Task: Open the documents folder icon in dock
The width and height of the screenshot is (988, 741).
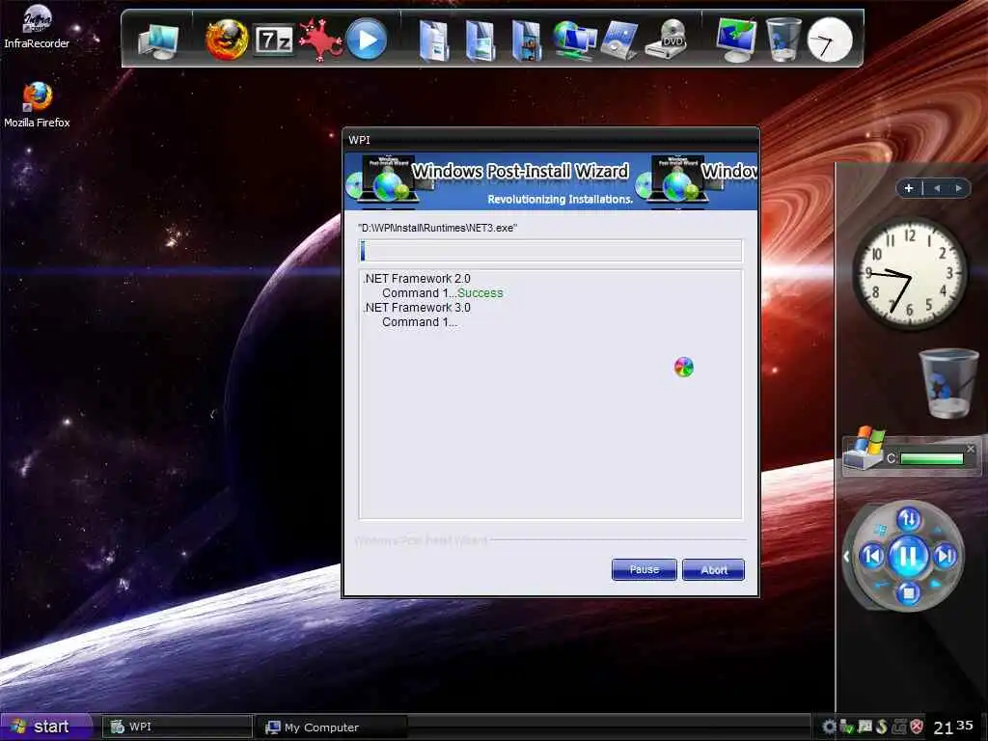Action: point(433,41)
